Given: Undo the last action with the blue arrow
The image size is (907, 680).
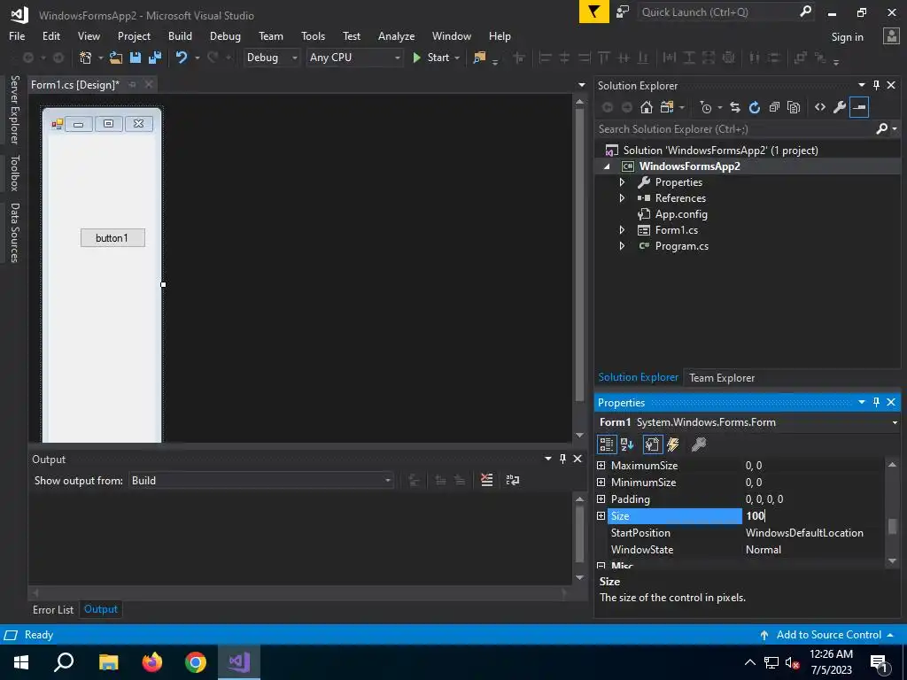Looking at the screenshot, I should (x=182, y=58).
